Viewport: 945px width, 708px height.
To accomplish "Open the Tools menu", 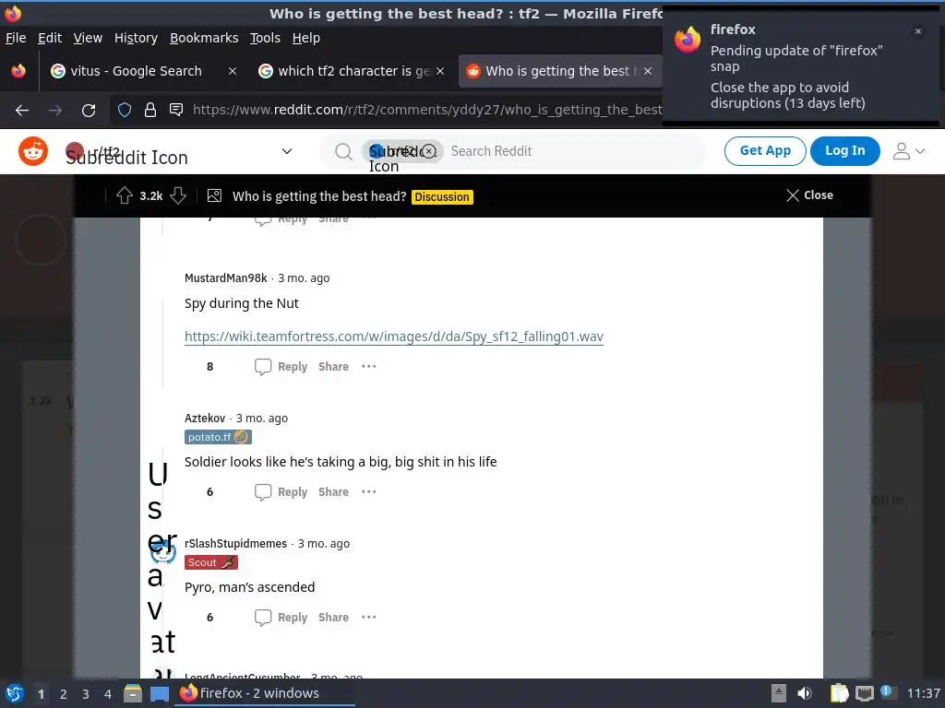I will click(x=265, y=38).
